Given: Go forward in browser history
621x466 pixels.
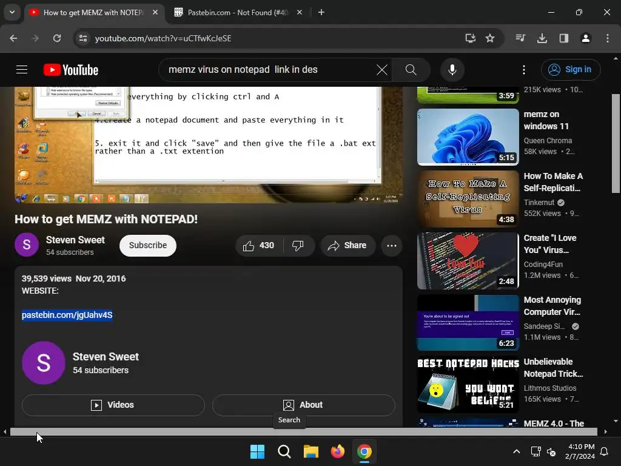Looking at the screenshot, I should [x=35, y=38].
